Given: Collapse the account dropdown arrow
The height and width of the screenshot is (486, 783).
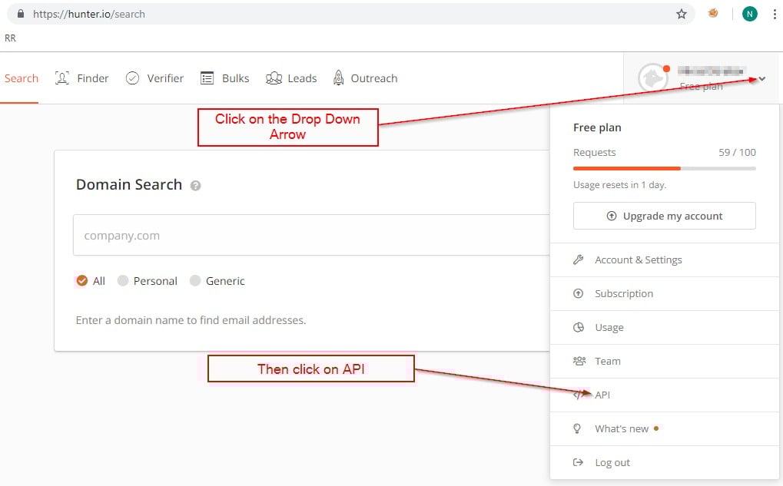Looking at the screenshot, I should click(761, 79).
